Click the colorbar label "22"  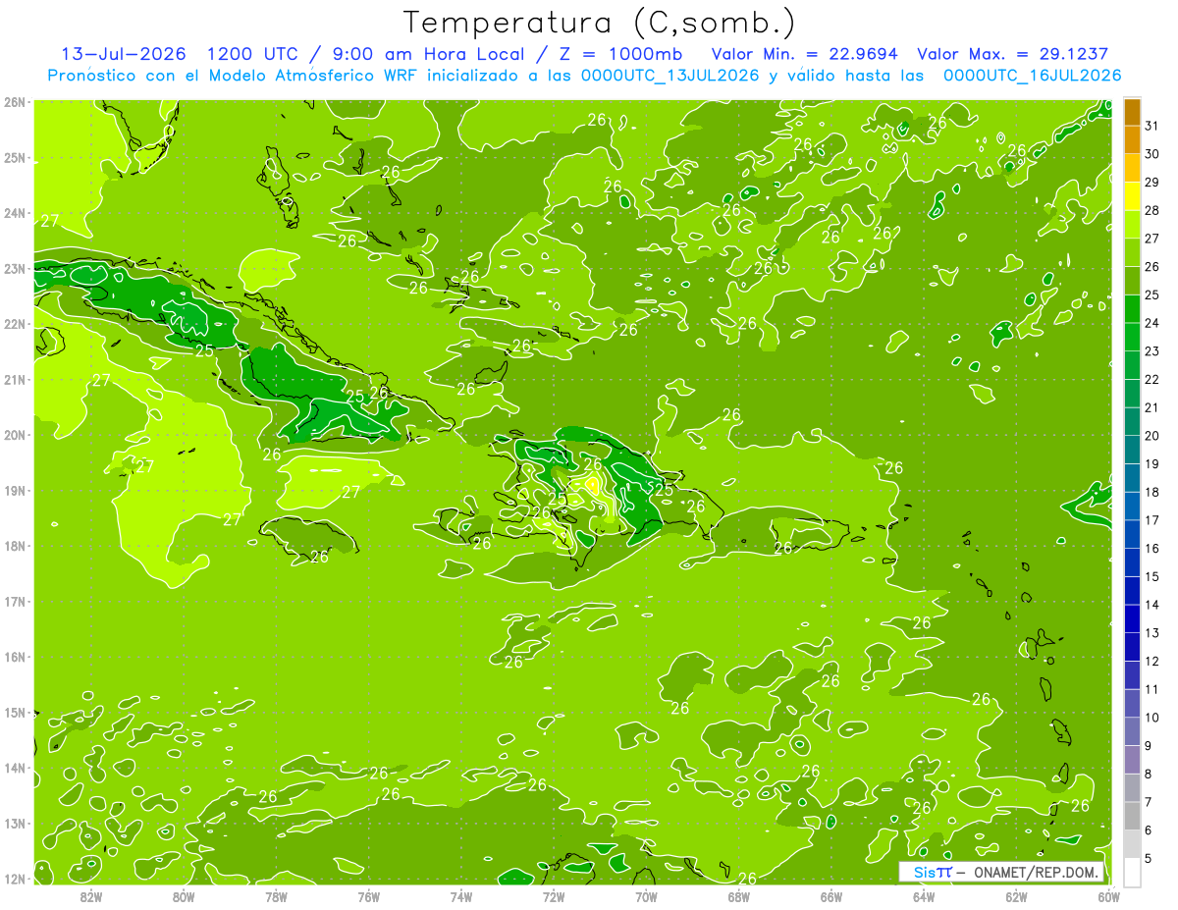pyautogui.click(x=1151, y=379)
